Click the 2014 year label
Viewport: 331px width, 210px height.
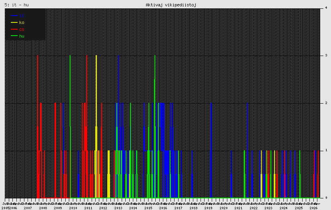pyautogui.click(x=133, y=208)
